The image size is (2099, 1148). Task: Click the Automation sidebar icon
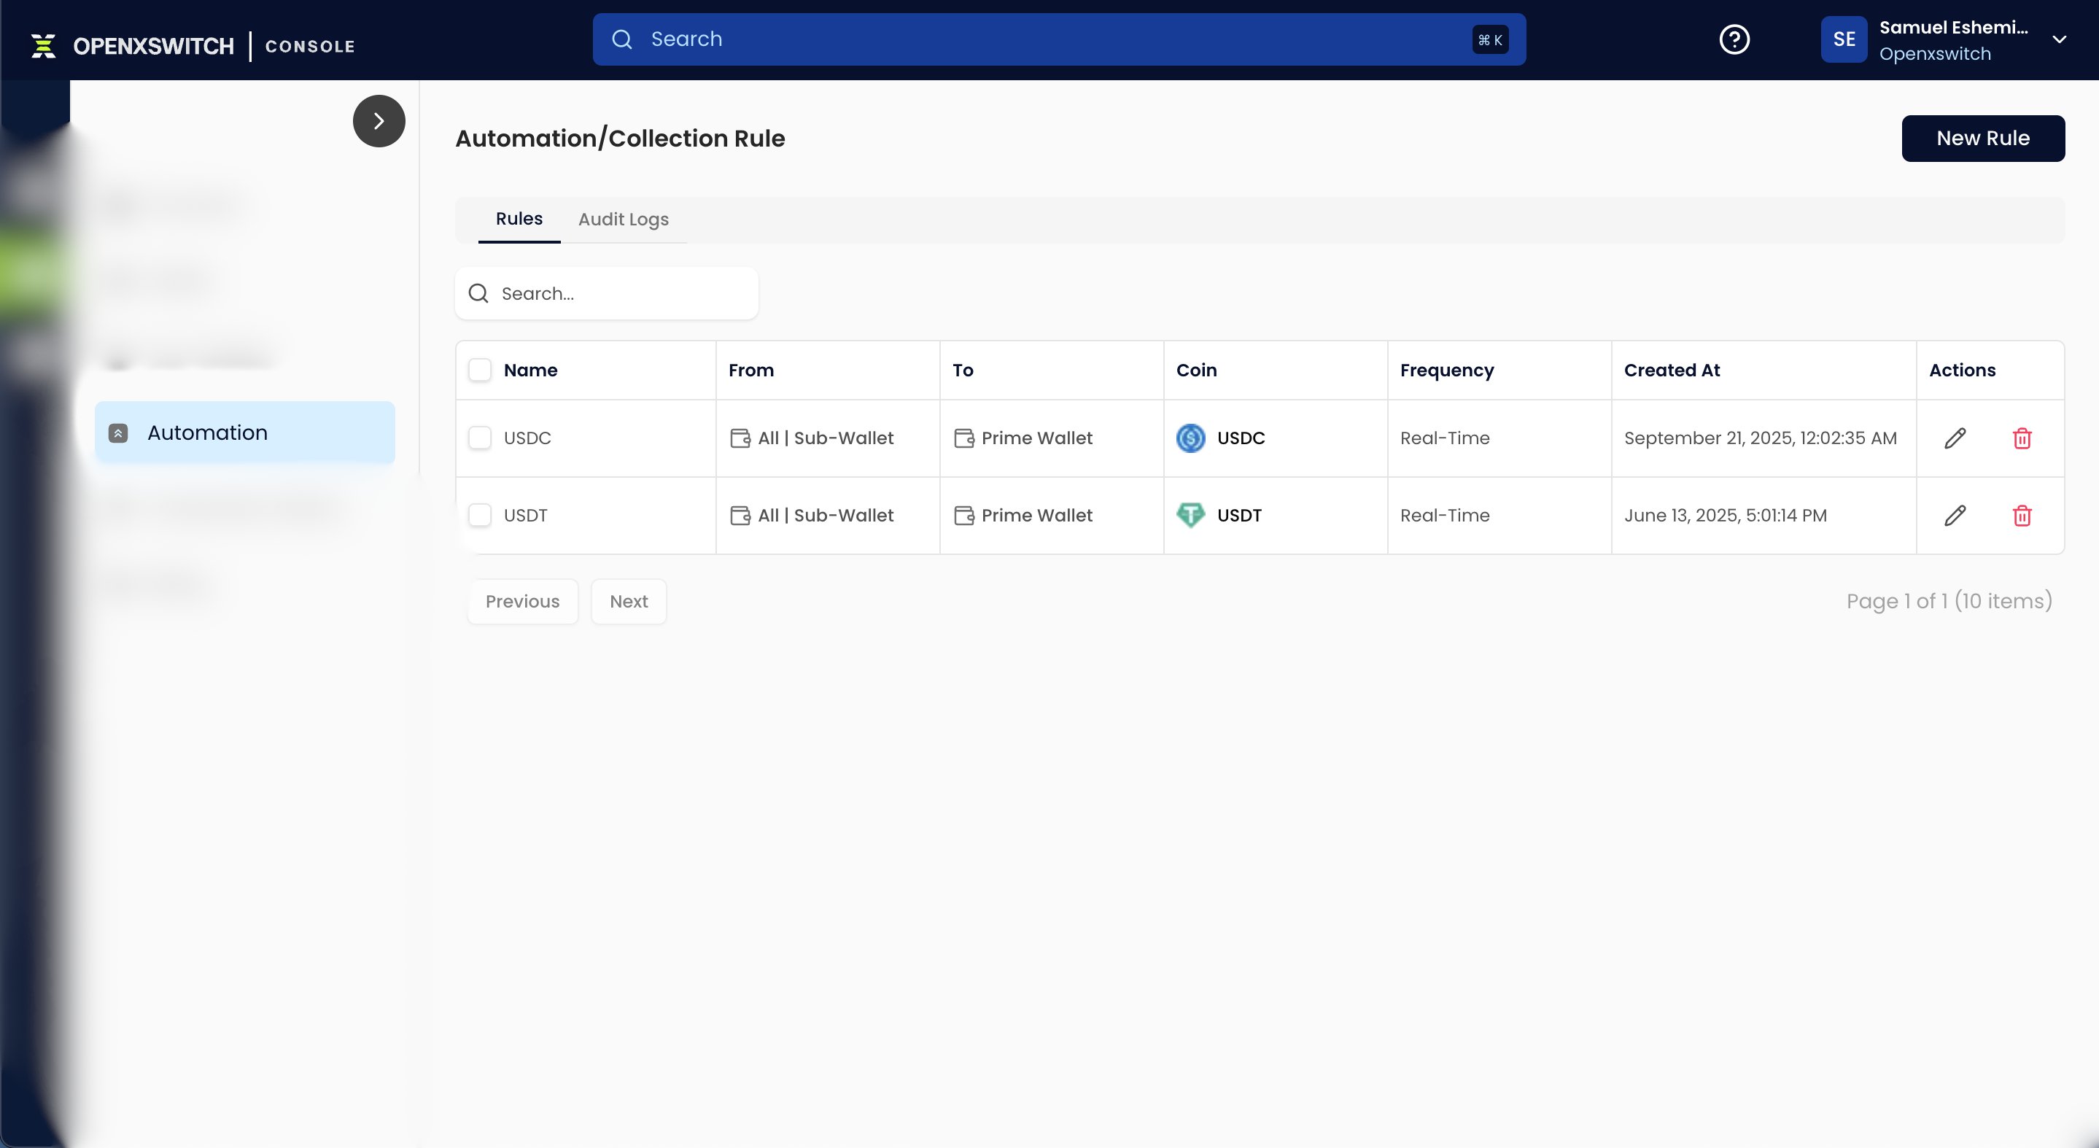click(x=118, y=433)
